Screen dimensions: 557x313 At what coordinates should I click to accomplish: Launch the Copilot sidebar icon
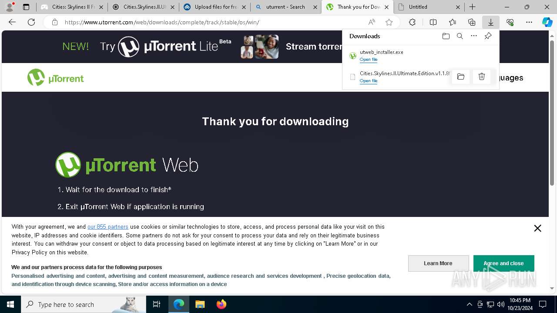547,22
